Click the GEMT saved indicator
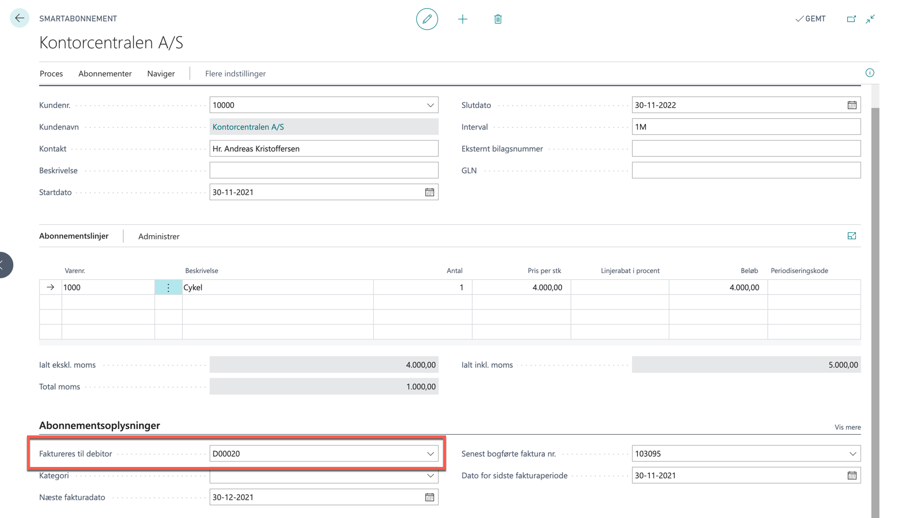This screenshot has width=918, height=518. [810, 19]
